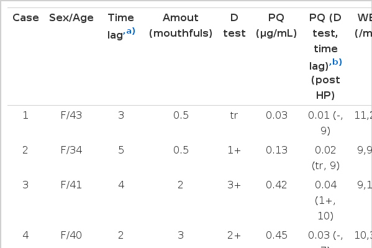
Task: Click the PQ value 0.45 in case 4
Action: tap(276, 236)
